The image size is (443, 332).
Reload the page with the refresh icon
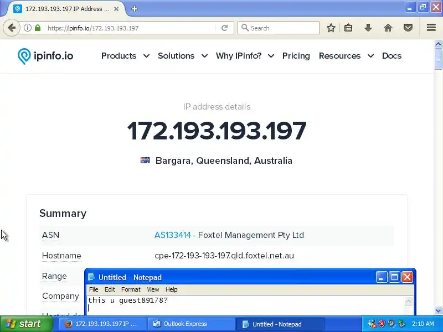point(225,28)
